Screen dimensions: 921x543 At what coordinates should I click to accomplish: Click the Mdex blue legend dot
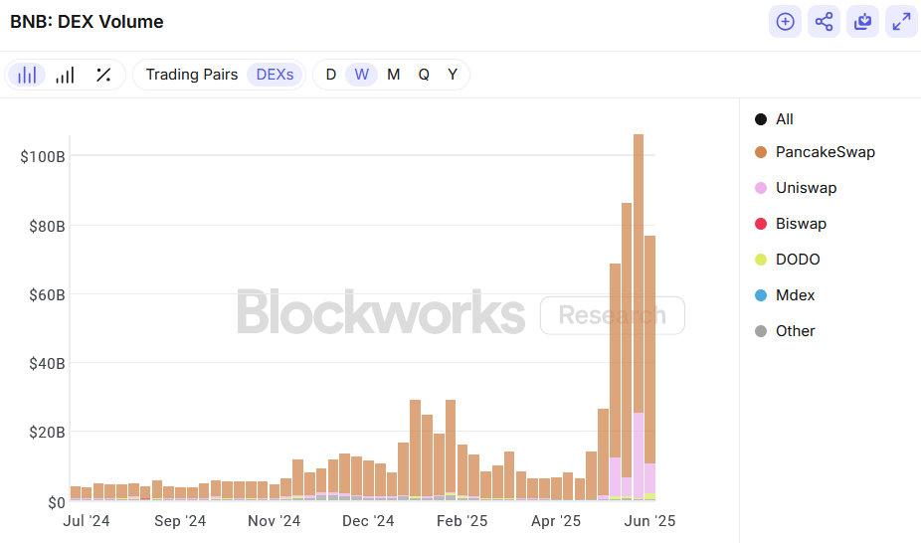click(x=761, y=295)
